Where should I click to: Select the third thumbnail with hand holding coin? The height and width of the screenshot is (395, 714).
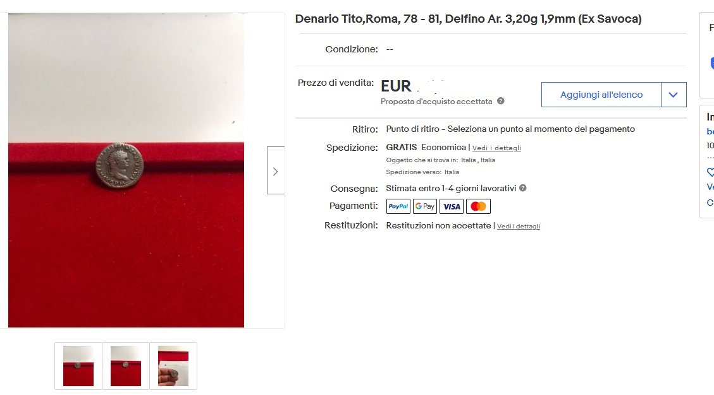tap(173, 366)
